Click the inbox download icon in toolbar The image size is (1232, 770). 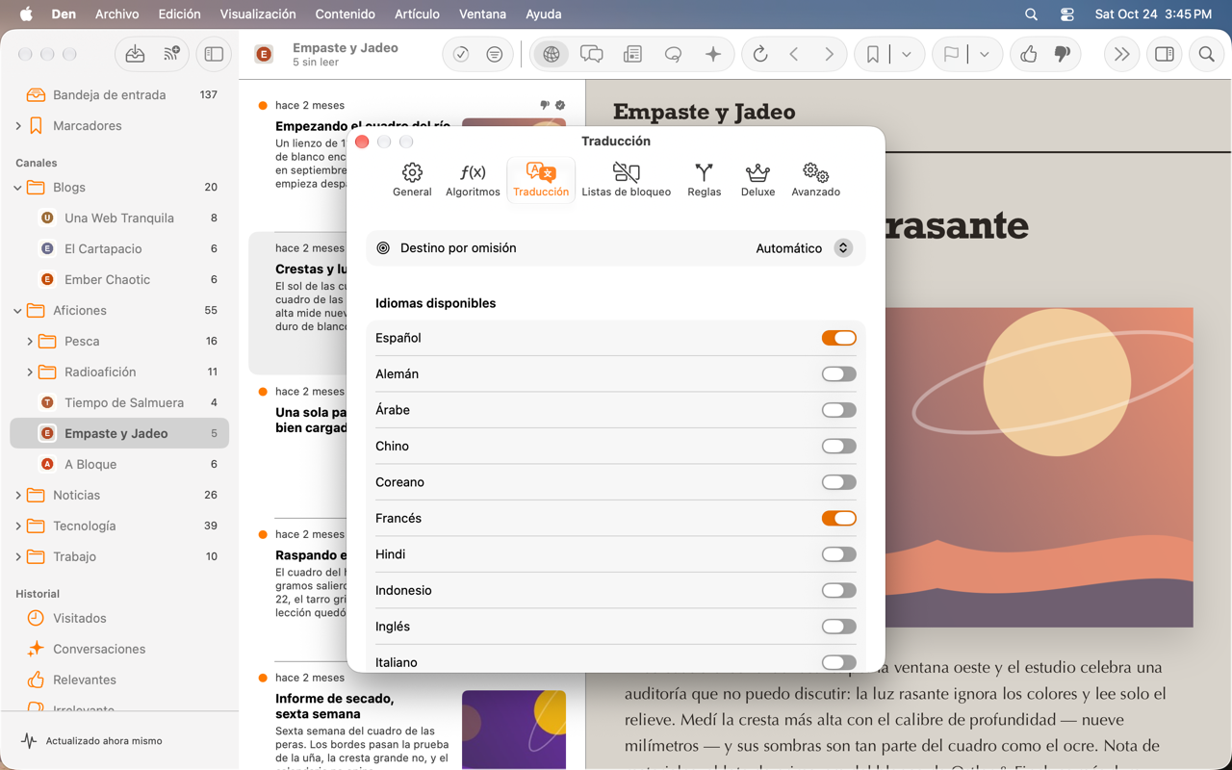pyautogui.click(x=135, y=55)
